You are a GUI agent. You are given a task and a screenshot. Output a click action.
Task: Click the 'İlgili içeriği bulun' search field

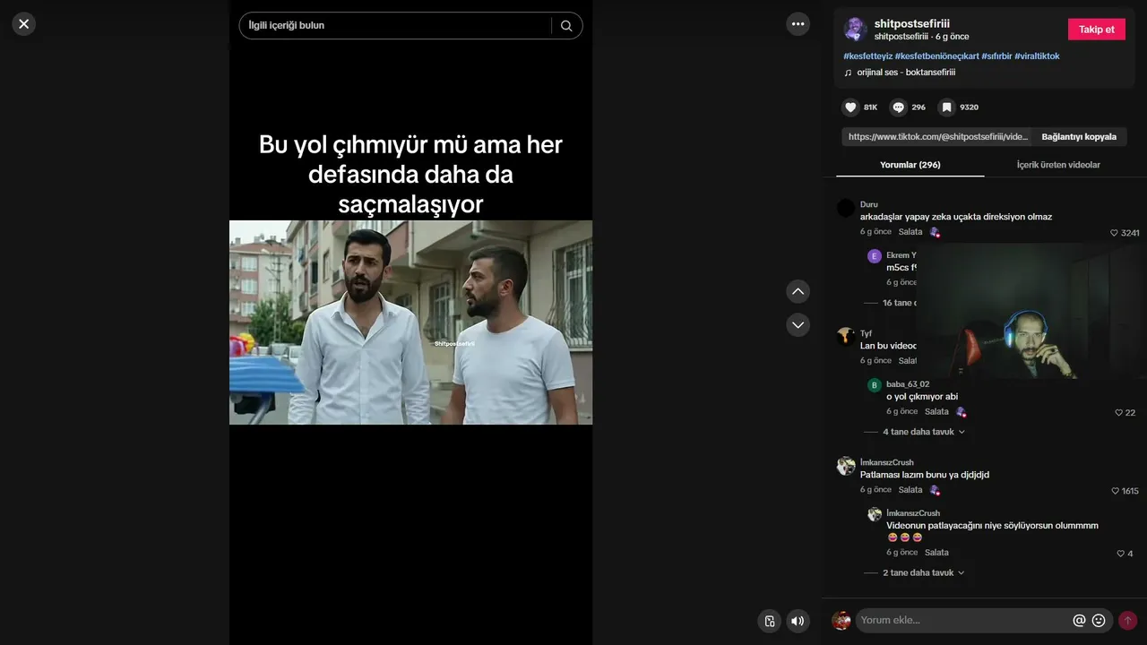point(394,26)
